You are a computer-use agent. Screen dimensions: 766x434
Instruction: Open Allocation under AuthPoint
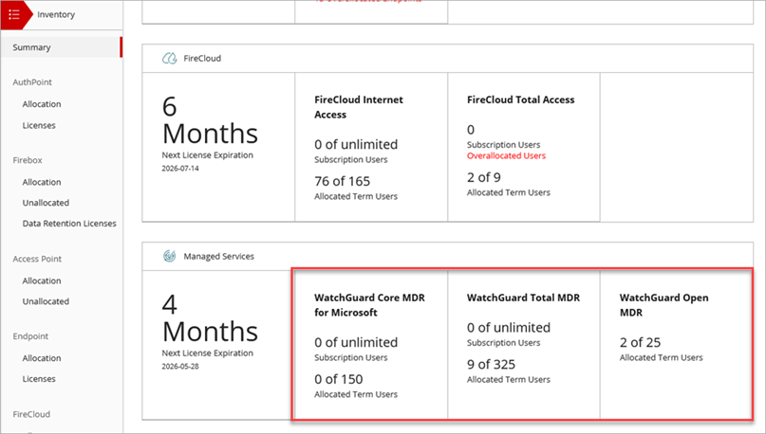(x=42, y=104)
